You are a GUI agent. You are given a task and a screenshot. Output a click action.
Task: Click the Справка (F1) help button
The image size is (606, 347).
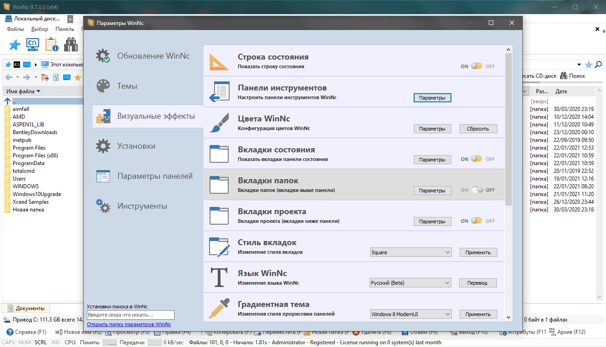pyautogui.click(x=26, y=332)
